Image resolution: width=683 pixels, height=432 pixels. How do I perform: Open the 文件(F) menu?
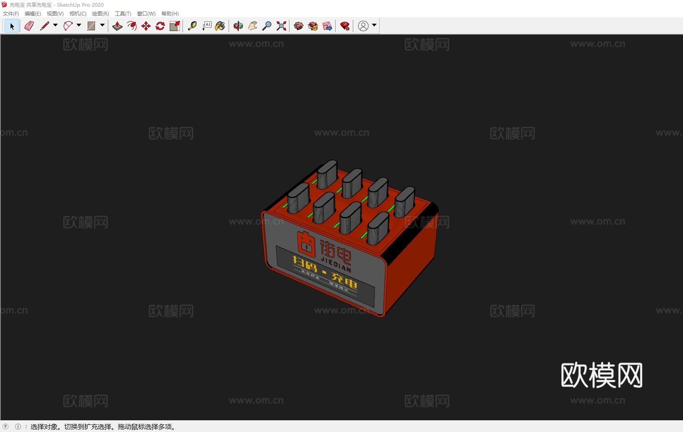click(11, 14)
